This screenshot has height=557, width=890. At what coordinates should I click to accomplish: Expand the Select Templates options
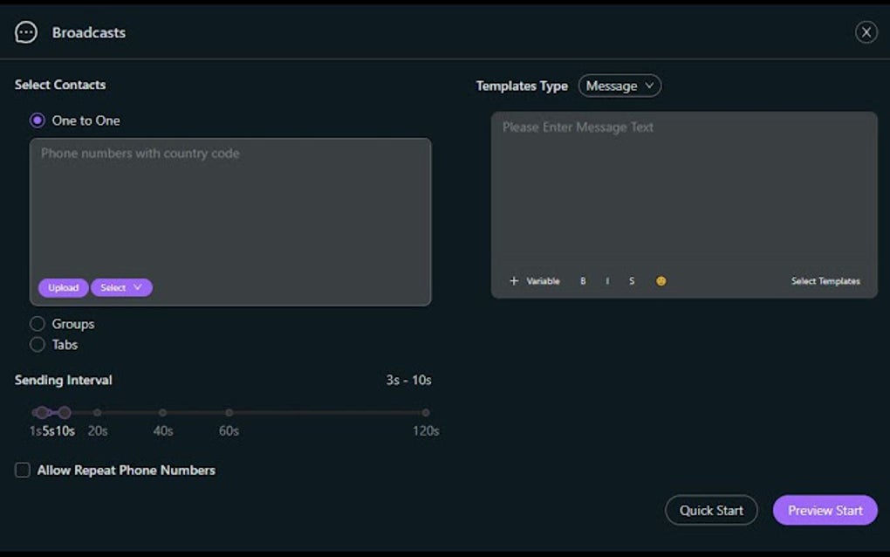point(825,280)
